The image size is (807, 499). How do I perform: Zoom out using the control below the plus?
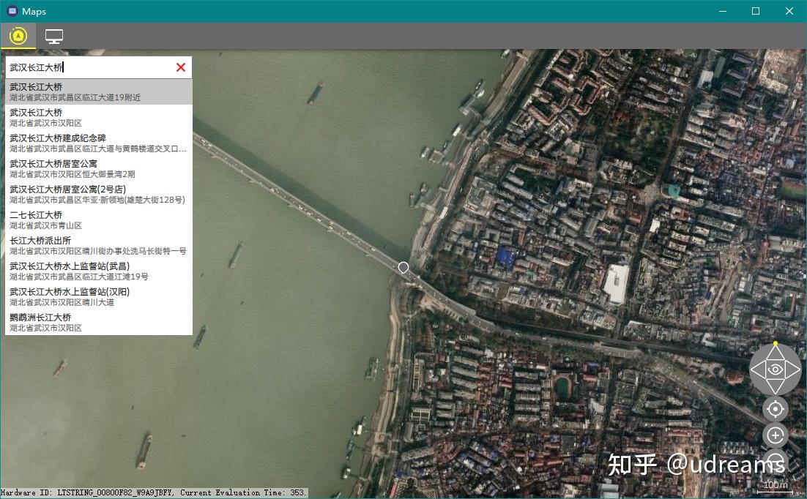pyautogui.click(x=775, y=461)
